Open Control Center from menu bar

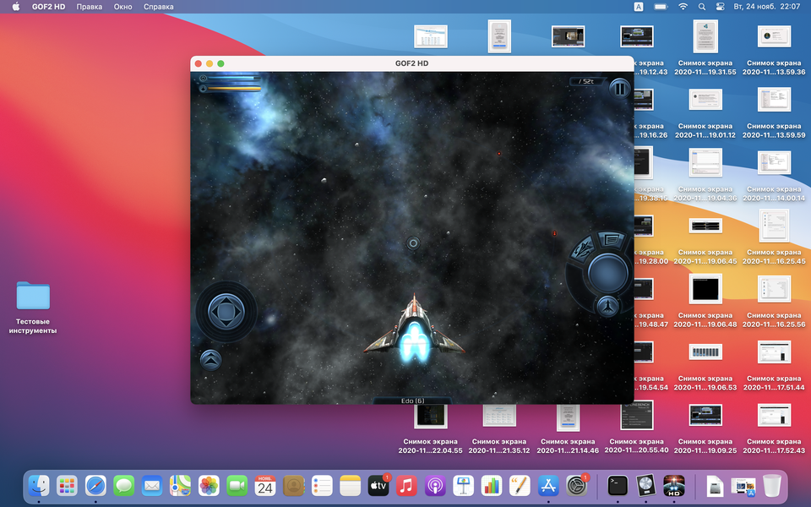pyautogui.click(x=720, y=7)
